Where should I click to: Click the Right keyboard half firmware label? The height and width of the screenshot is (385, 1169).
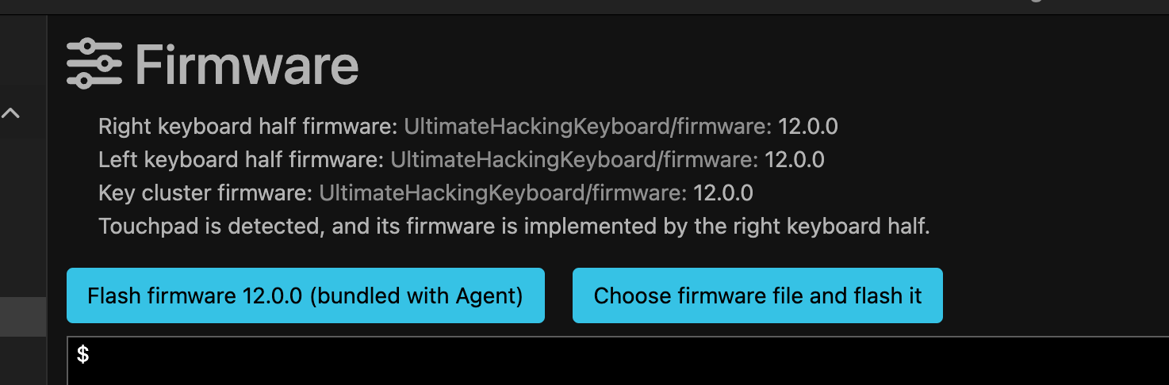[x=247, y=126]
